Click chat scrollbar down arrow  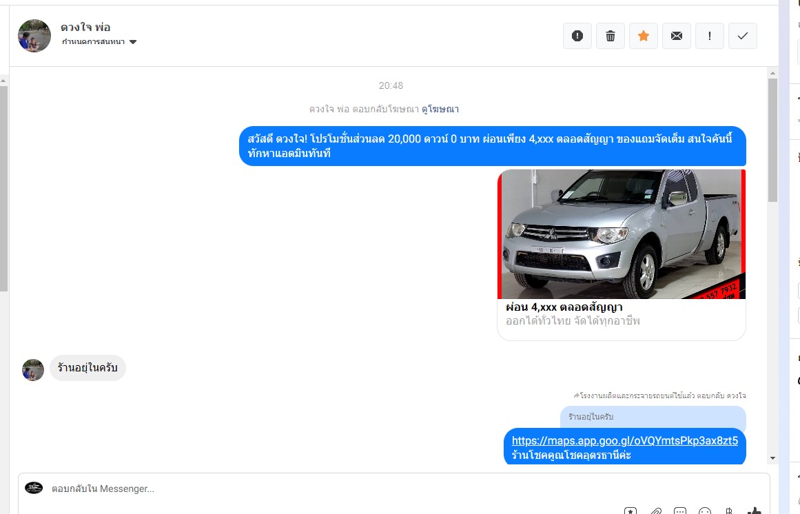[x=772, y=458]
